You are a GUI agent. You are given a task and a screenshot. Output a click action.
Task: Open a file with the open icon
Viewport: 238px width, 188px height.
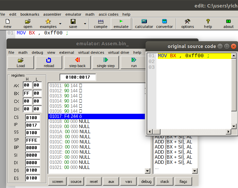[28, 23]
